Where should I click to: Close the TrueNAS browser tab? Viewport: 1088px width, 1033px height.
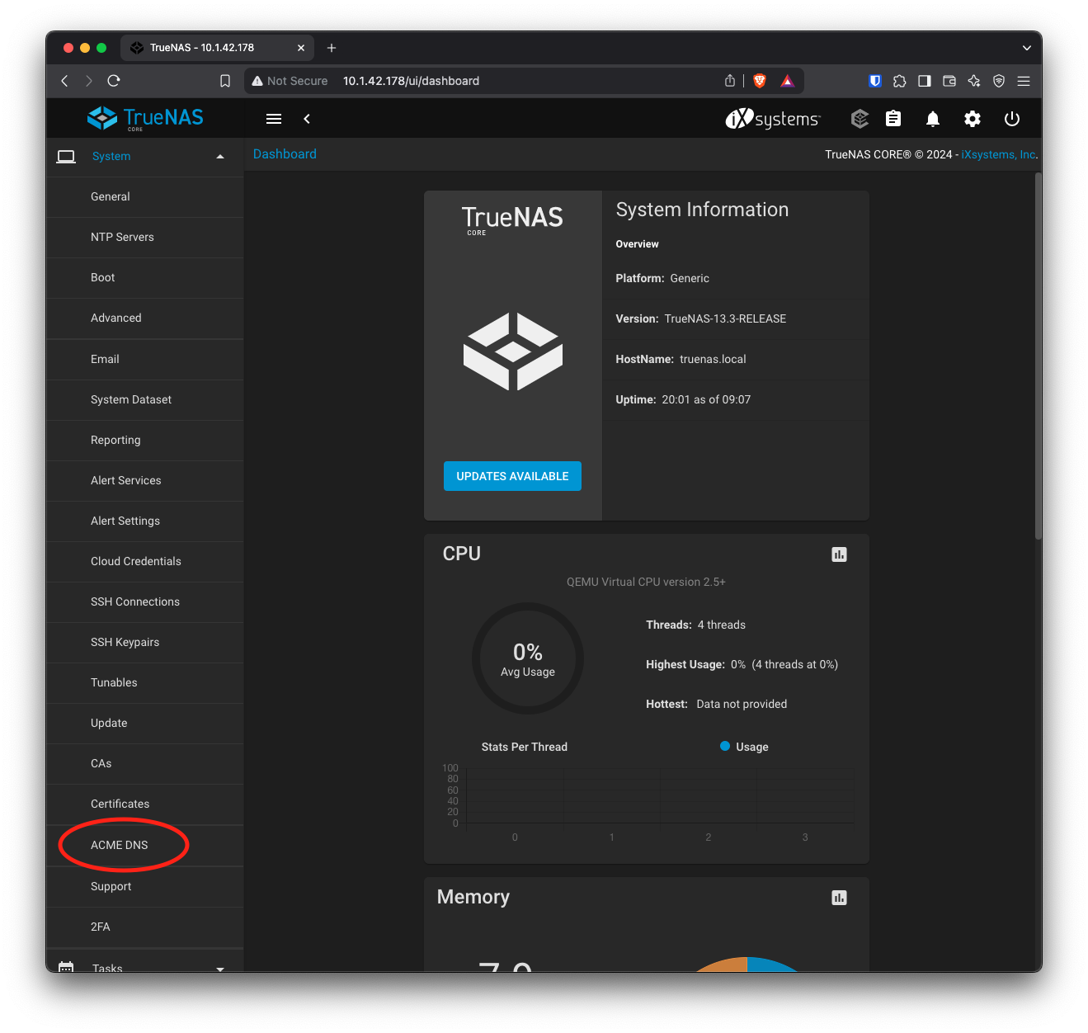[301, 48]
